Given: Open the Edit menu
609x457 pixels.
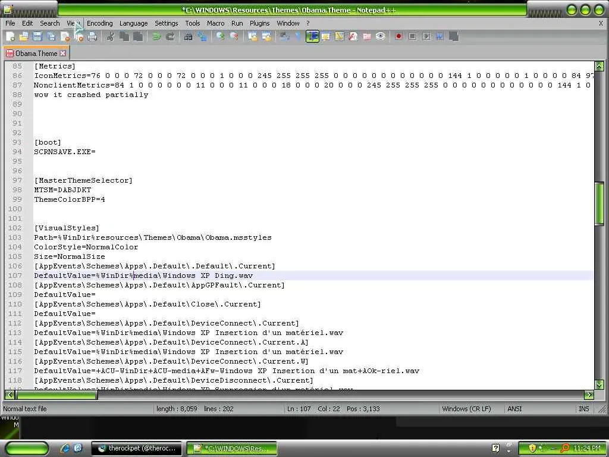Looking at the screenshot, I should [27, 23].
